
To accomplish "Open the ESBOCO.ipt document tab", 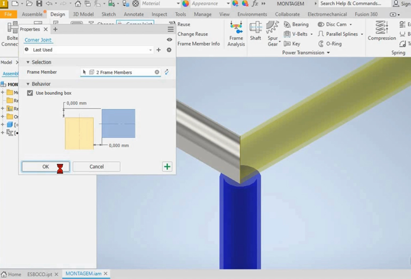I will click(x=40, y=274).
